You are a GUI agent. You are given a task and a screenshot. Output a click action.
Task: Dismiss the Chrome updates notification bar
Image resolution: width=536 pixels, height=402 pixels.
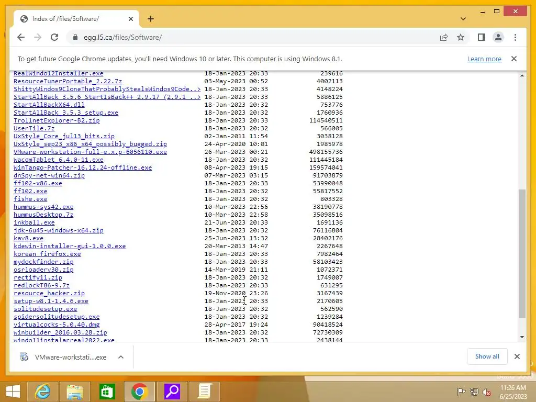(x=514, y=59)
